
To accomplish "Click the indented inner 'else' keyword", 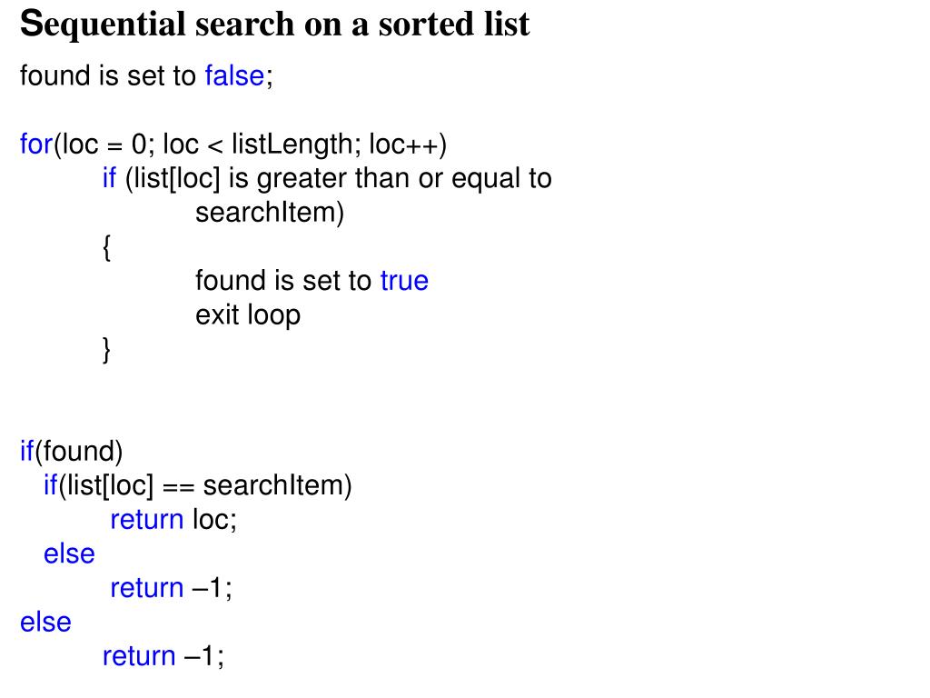I will [x=69, y=554].
